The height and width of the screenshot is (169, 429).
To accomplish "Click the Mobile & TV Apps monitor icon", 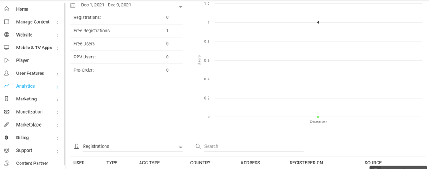I will tap(6, 48).
